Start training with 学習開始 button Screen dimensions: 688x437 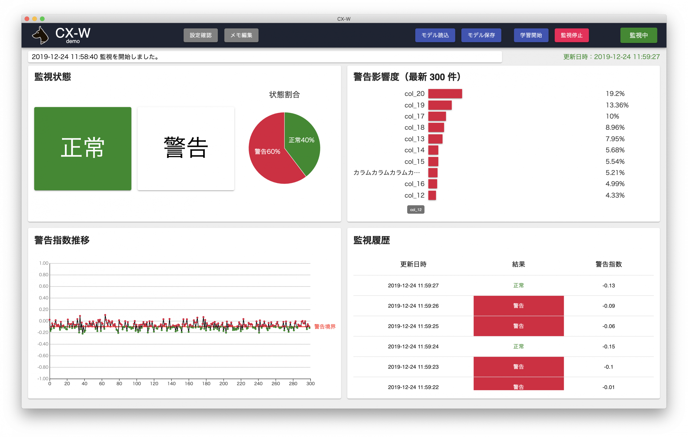531,35
